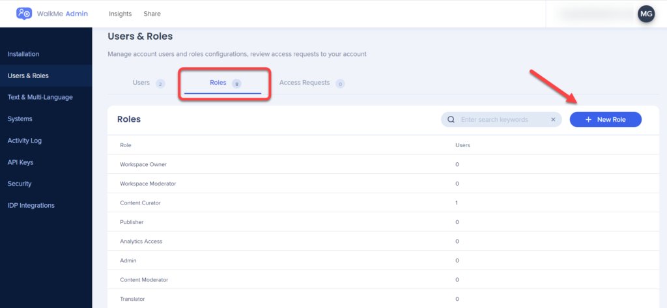This screenshot has height=308, width=667.
Task: Switch to the Access Requests tab
Action: click(311, 83)
